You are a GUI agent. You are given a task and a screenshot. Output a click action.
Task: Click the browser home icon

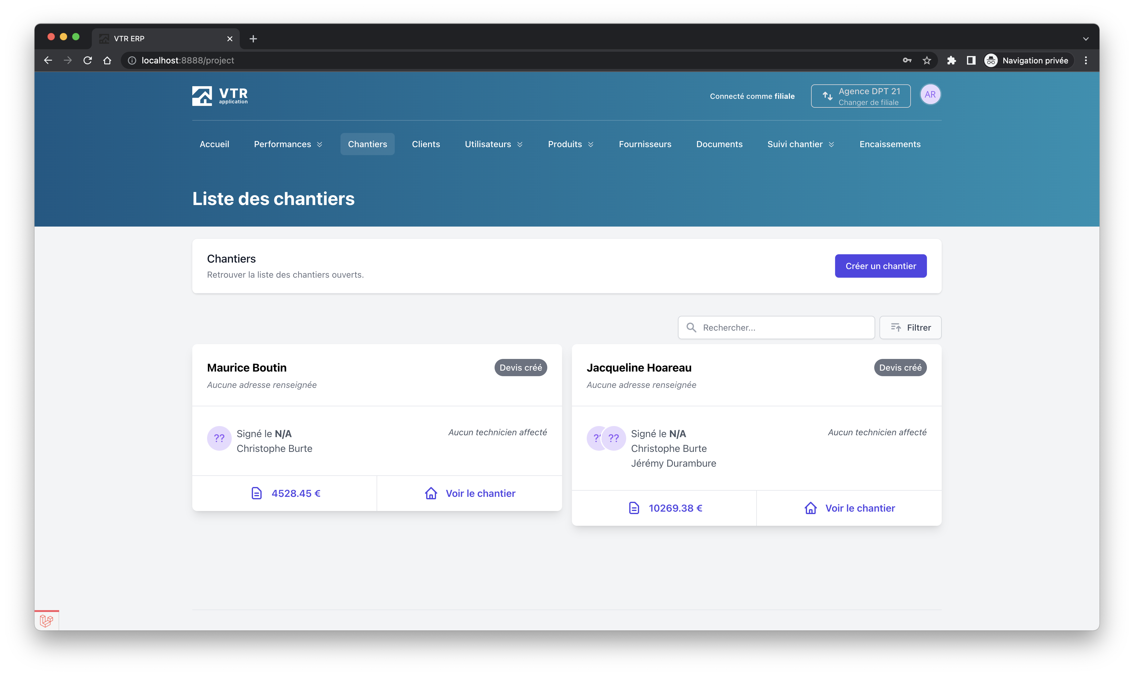pos(107,61)
